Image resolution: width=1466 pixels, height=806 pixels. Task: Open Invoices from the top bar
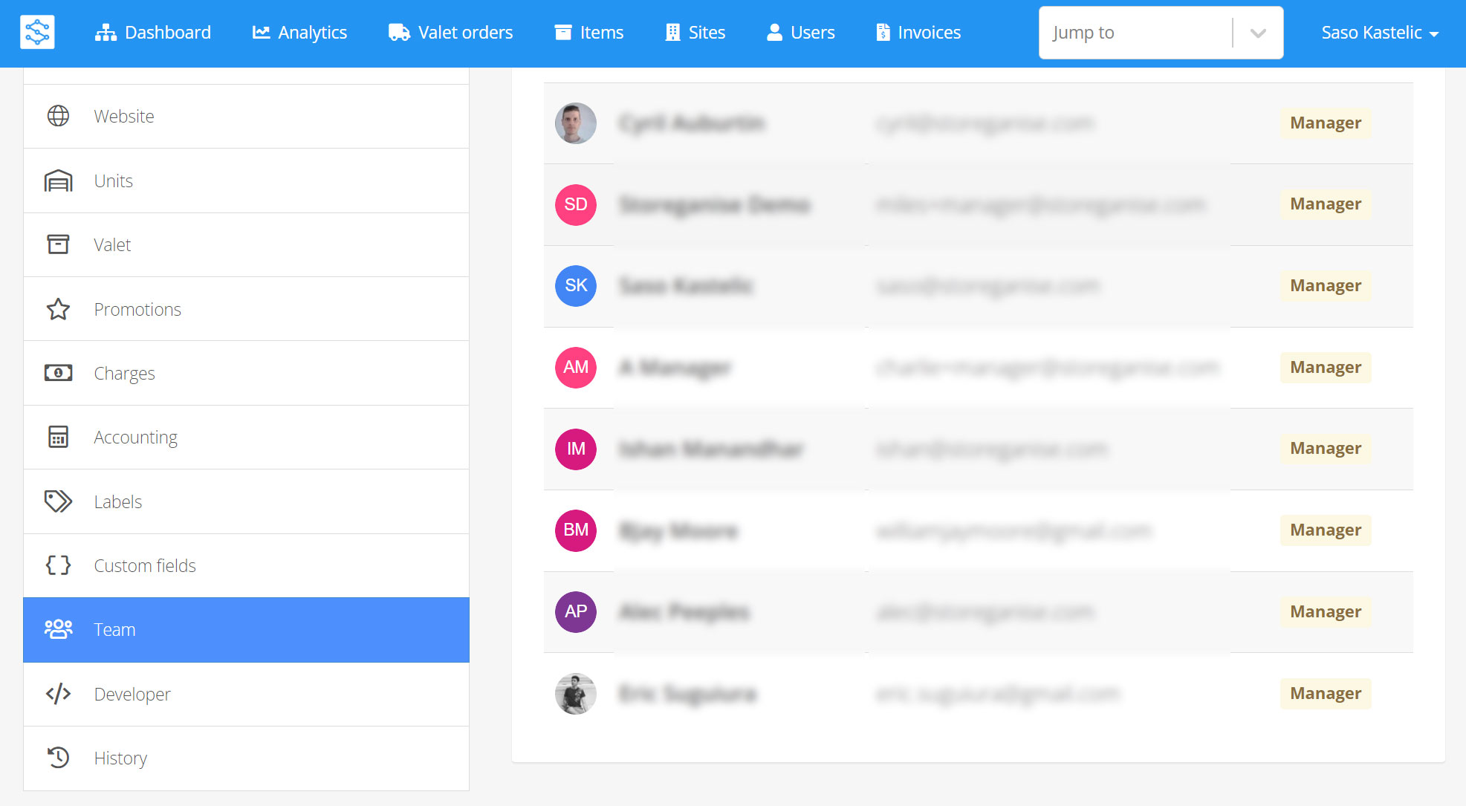point(918,33)
